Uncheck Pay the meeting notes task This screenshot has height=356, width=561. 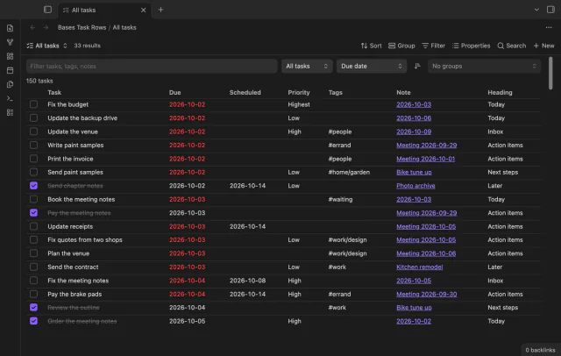[33, 213]
